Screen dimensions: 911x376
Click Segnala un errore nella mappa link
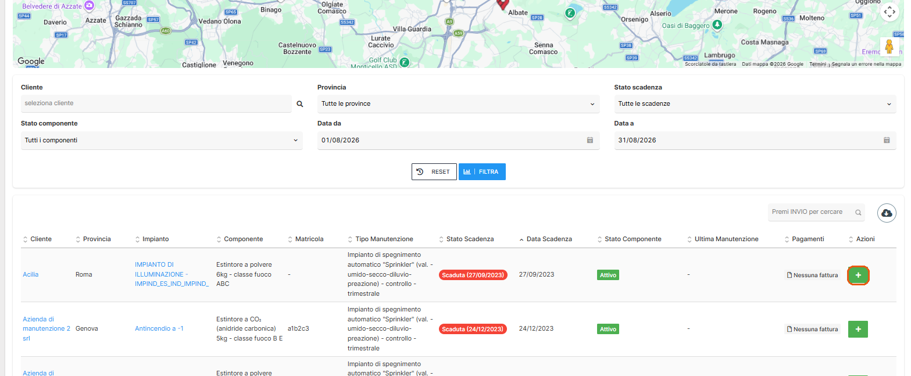866,64
